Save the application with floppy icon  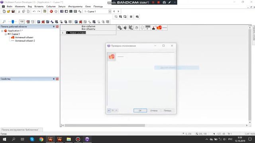(x=13, y=12)
